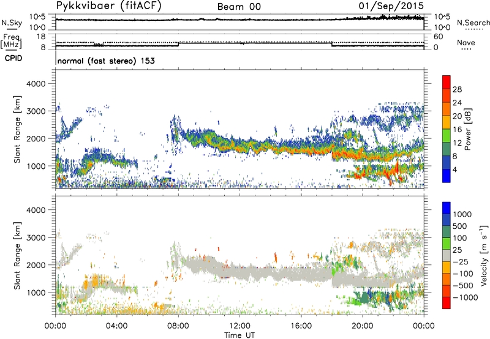Click the Velocity [m s⁻¹] colorbar title
The width and height of the screenshot is (490, 339).
pyautogui.click(x=484, y=255)
